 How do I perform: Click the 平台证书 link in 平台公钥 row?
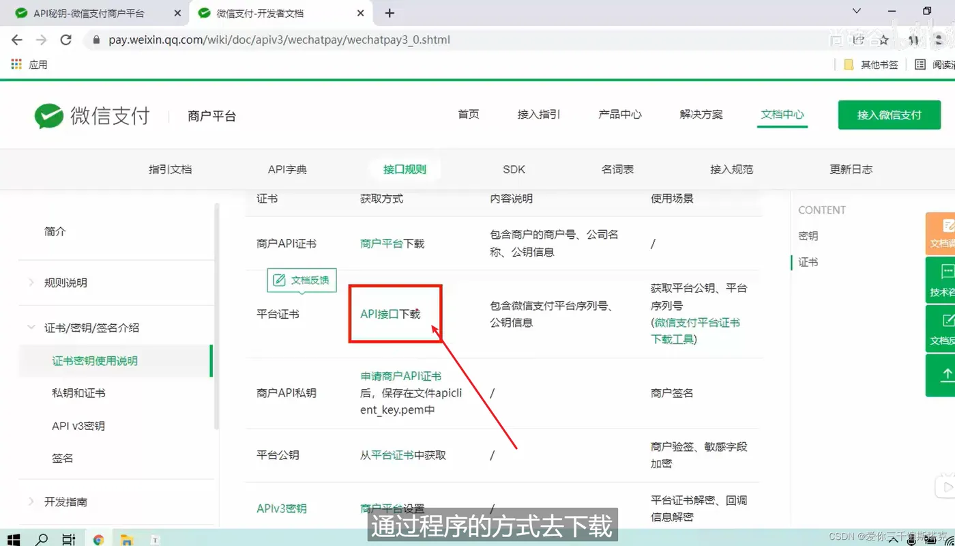392,455
